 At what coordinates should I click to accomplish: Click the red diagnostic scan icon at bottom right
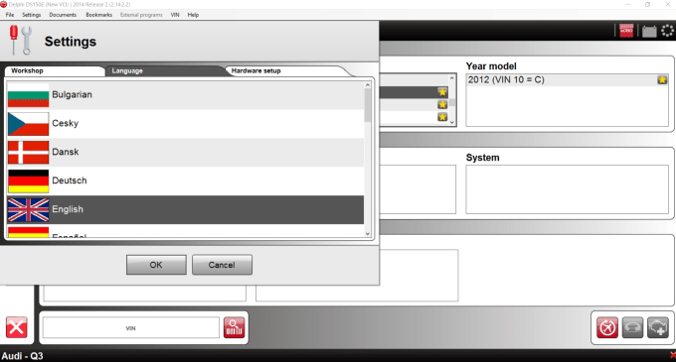click(x=607, y=328)
